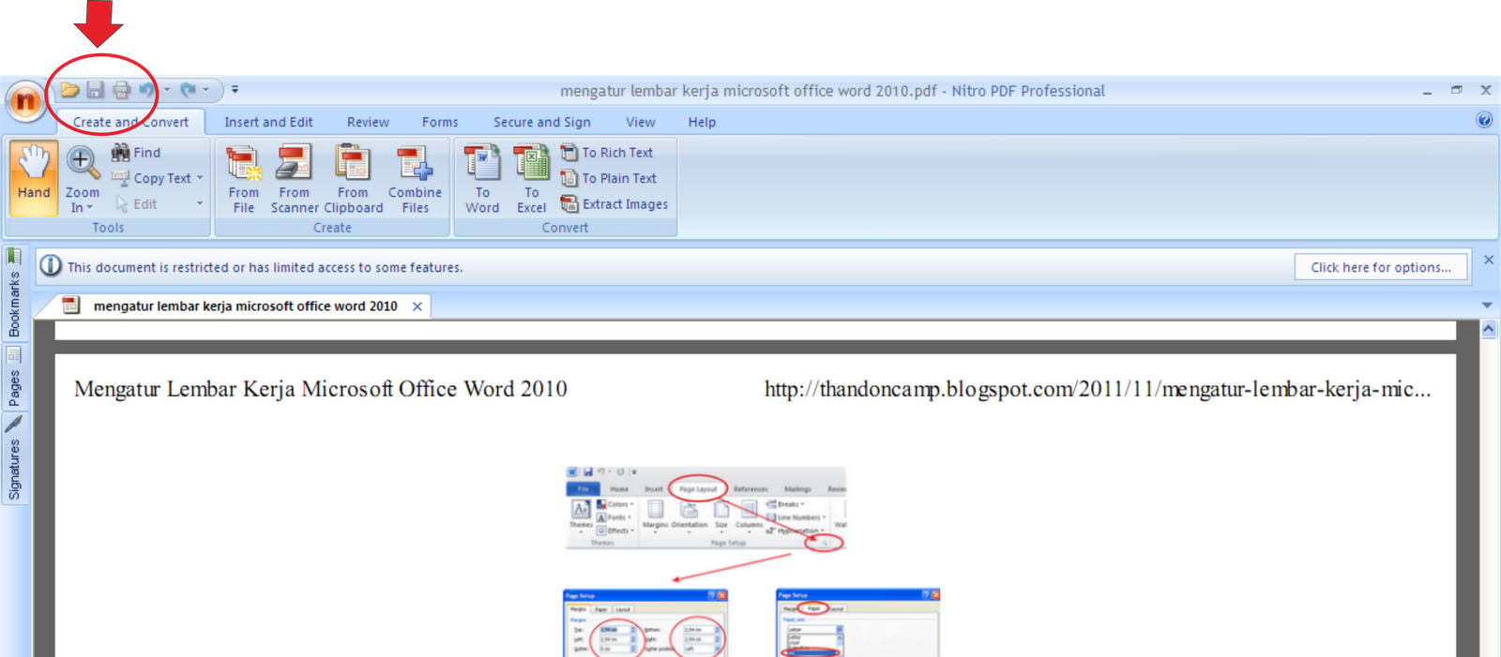The height and width of the screenshot is (657, 1501).
Task: Create PDF From Scanner
Action: coord(295,179)
